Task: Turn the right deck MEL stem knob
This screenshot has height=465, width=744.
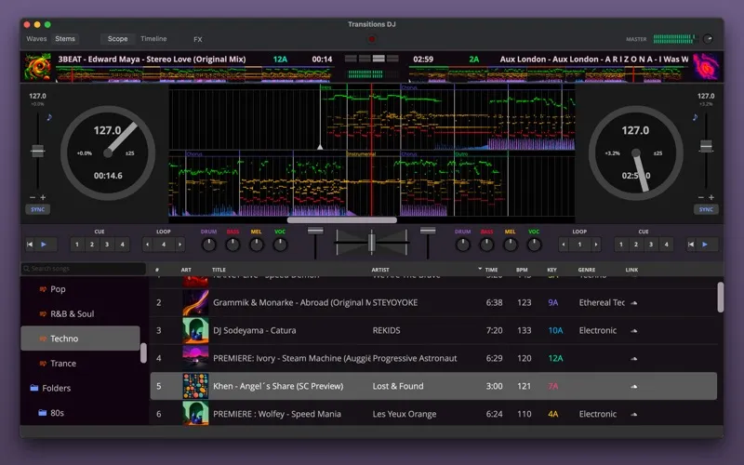Action: 510,245
